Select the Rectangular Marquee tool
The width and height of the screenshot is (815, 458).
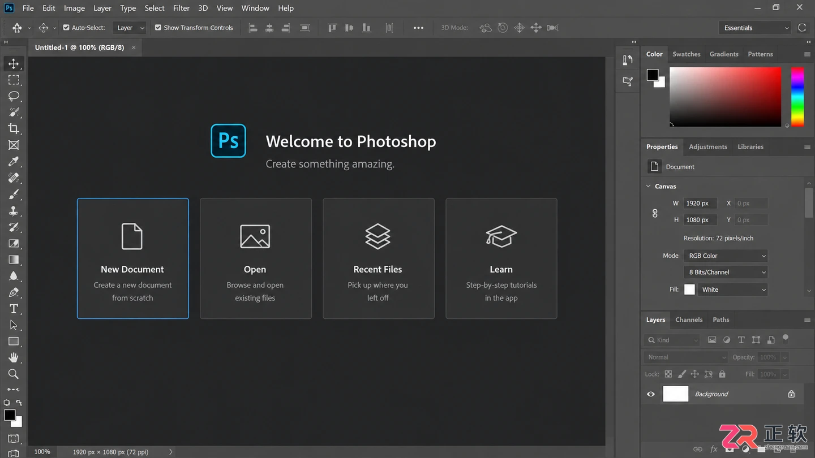pos(14,80)
